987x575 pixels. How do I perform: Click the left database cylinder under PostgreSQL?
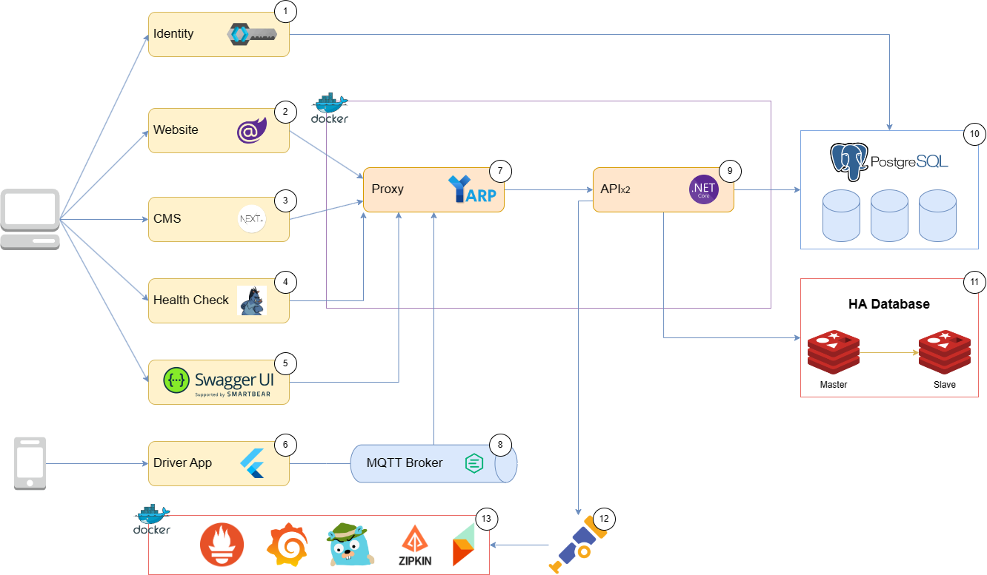pos(841,215)
